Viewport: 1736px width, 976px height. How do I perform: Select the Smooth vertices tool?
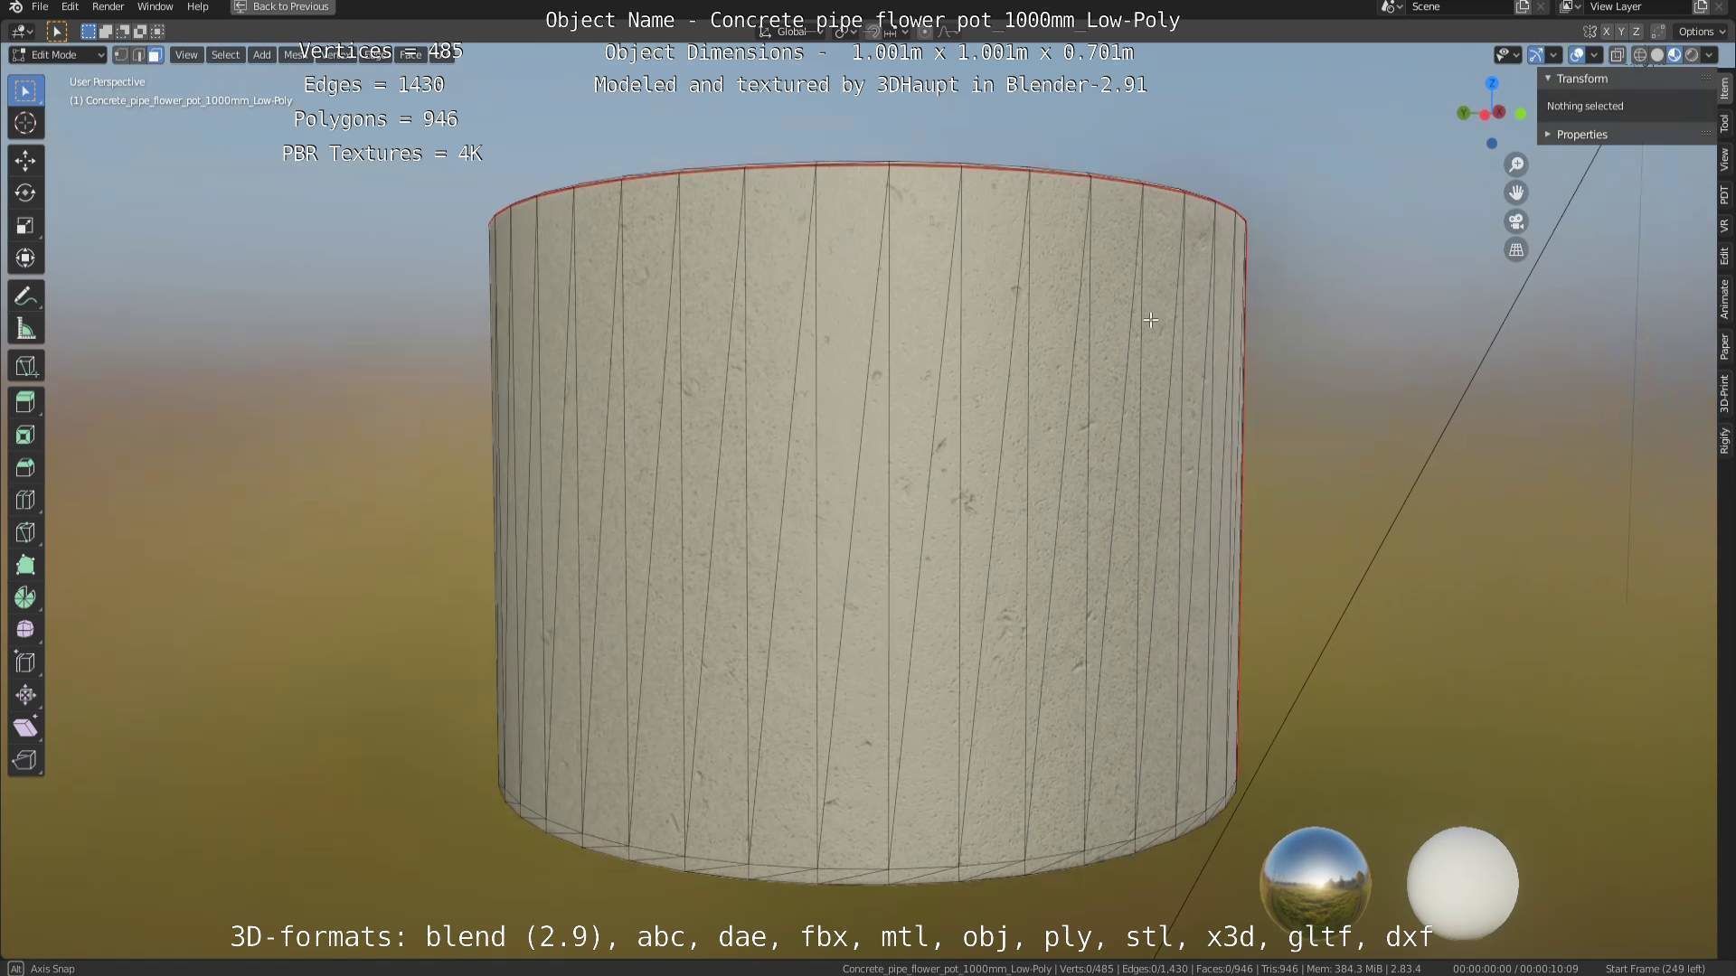(25, 630)
